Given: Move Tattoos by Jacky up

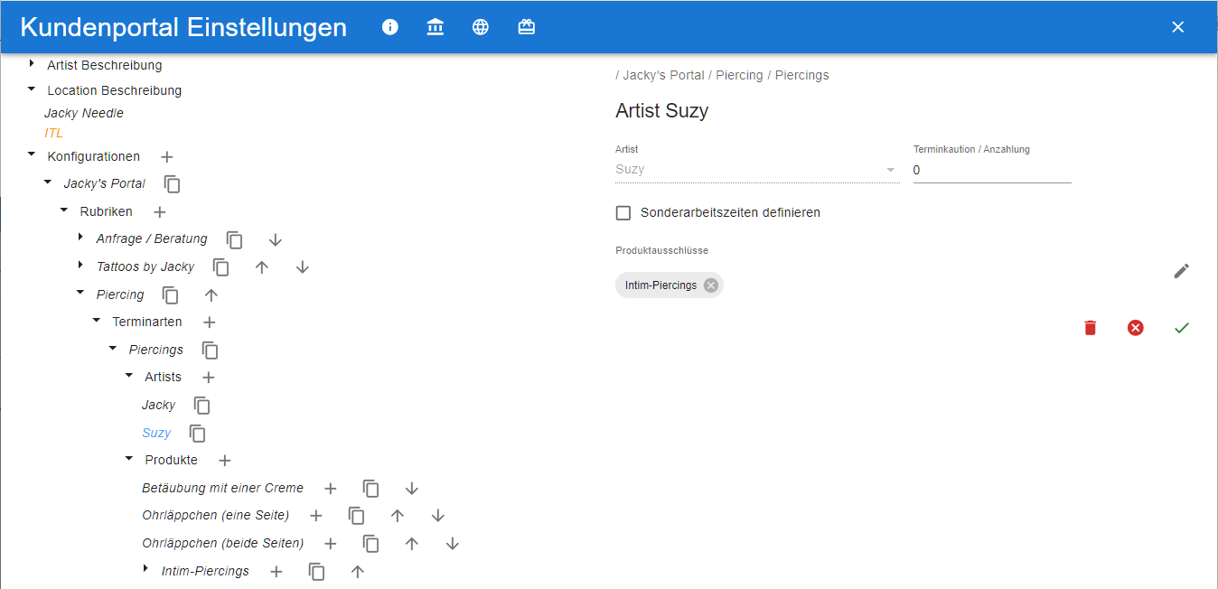Looking at the screenshot, I should [262, 267].
